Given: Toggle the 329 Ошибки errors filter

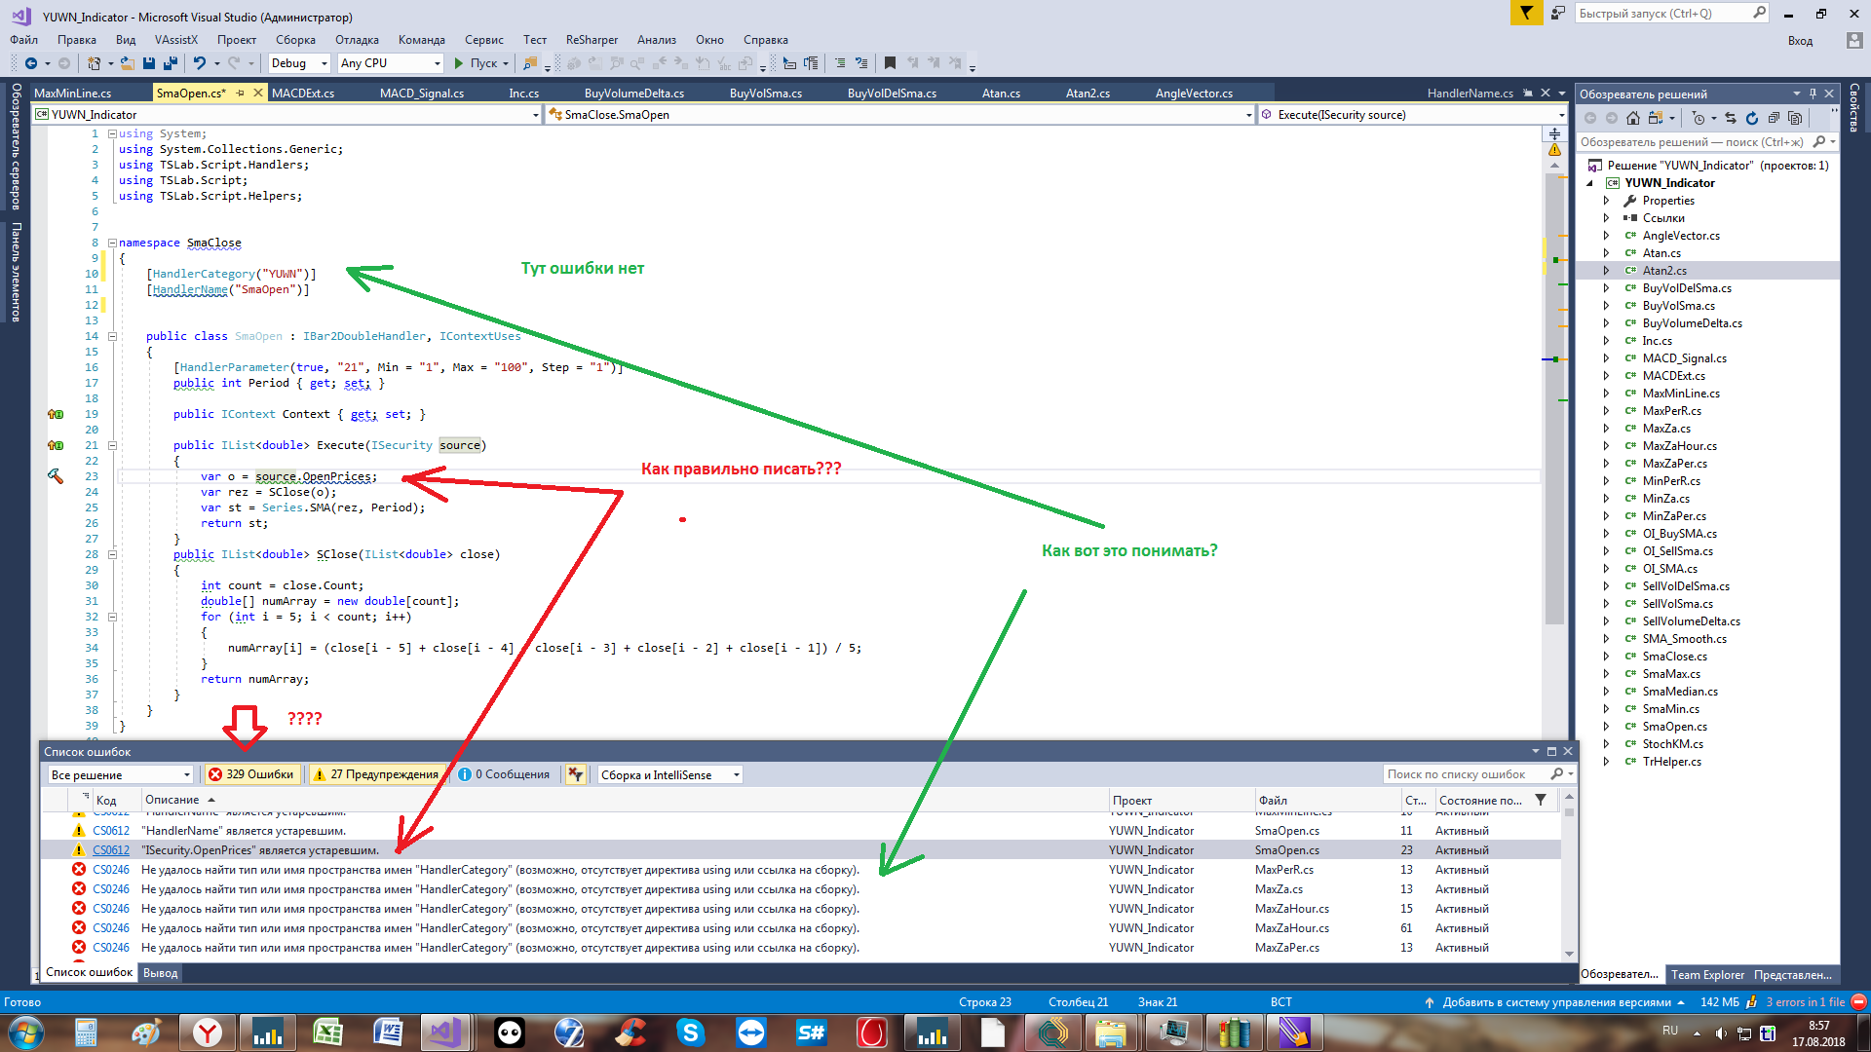Looking at the screenshot, I should (251, 774).
